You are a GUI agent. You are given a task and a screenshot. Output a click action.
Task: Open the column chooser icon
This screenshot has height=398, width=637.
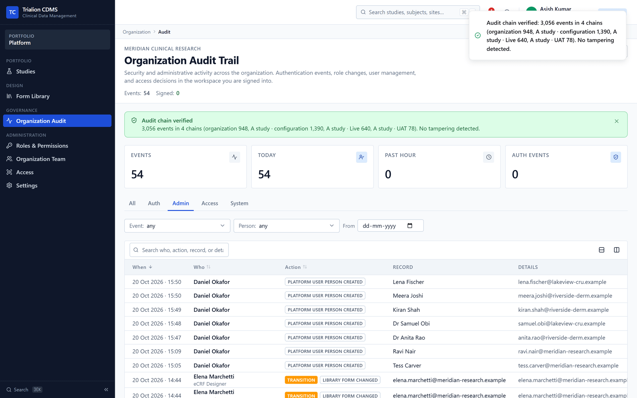coord(616,250)
